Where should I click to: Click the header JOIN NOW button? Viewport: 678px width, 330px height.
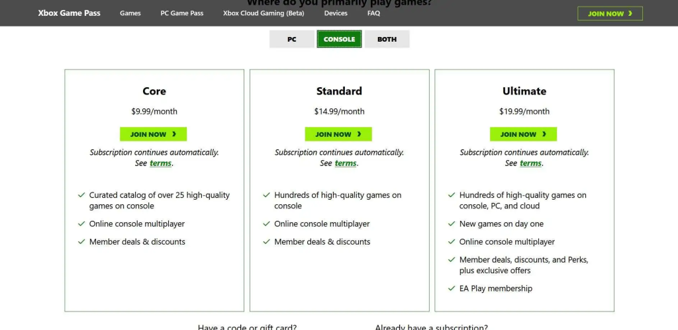pyautogui.click(x=610, y=13)
